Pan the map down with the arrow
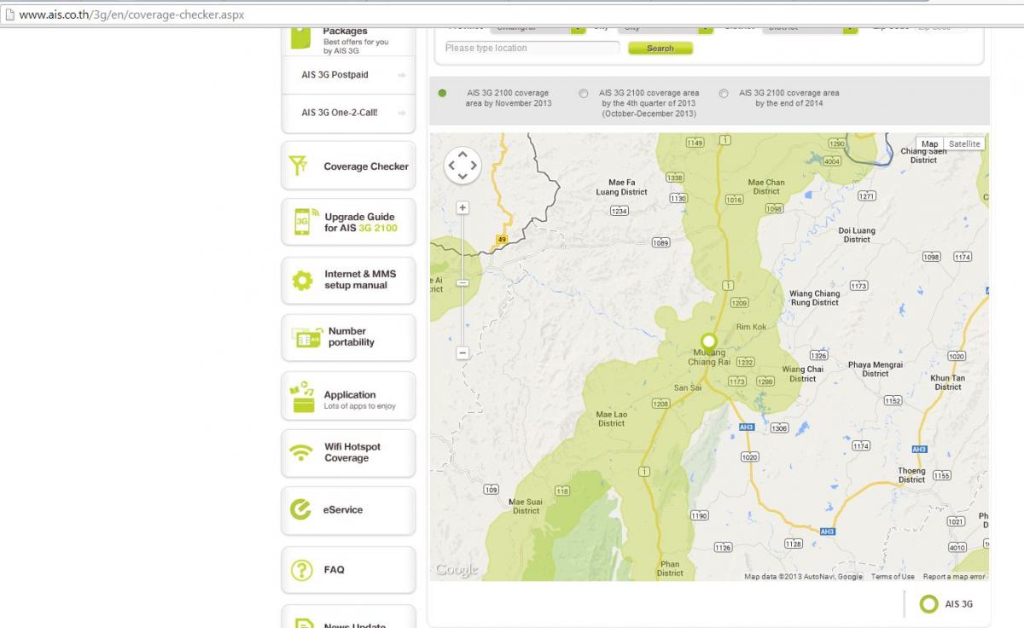1024x628 pixels. (x=463, y=177)
